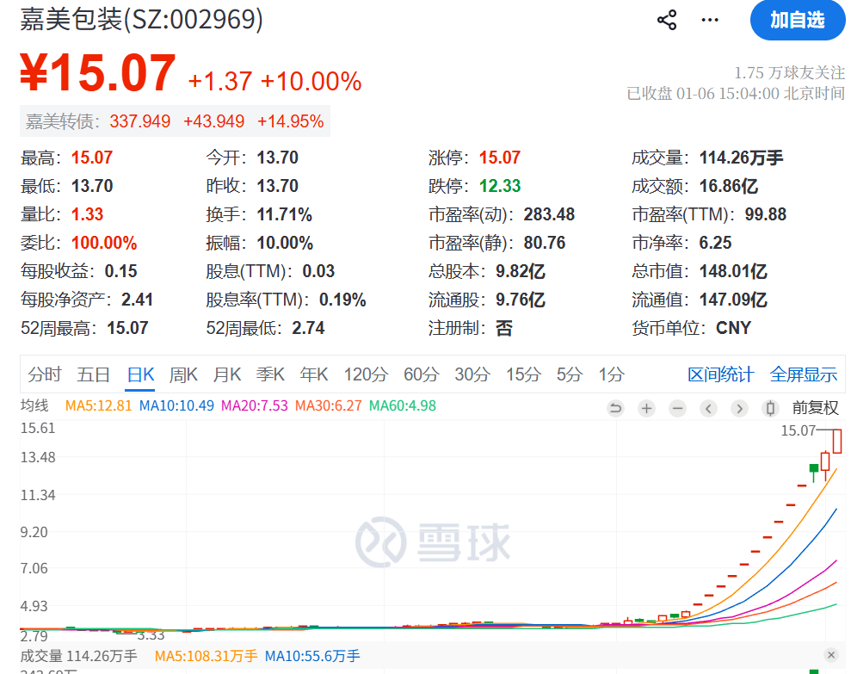Zoom out on the chart with the minus icon
This screenshot has height=674, width=851.
[677, 409]
